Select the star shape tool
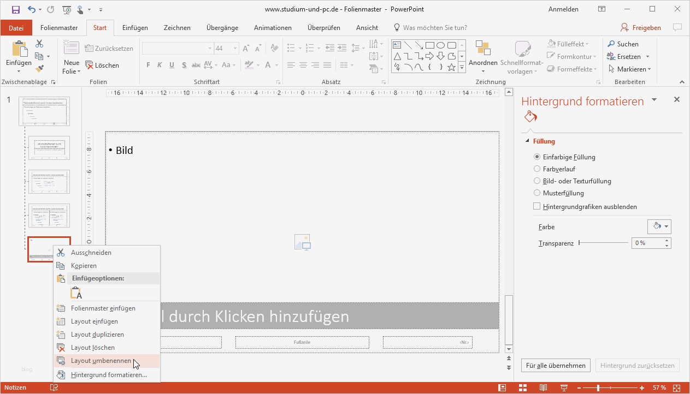This screenshot has width=690, height=394. [x=451, y=67]
